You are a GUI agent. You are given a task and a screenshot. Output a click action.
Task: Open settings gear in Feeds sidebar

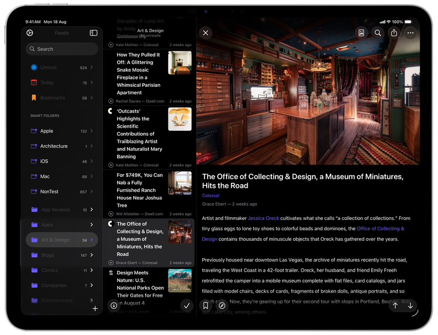pyautogui.click(x=29, y=33)
